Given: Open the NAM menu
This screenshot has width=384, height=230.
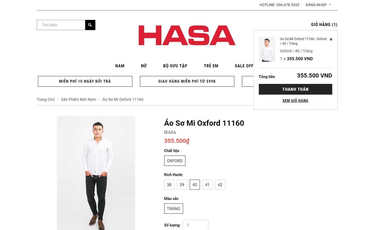Looking at the screenshot, I should tap(120, 66).
